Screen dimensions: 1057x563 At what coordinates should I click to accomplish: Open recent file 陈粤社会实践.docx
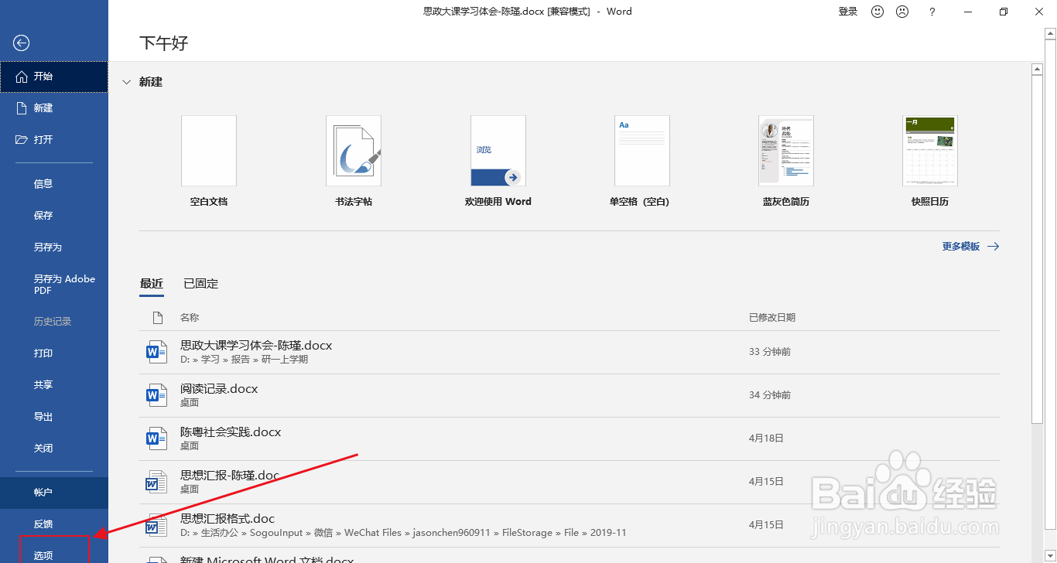click(570, 439)
